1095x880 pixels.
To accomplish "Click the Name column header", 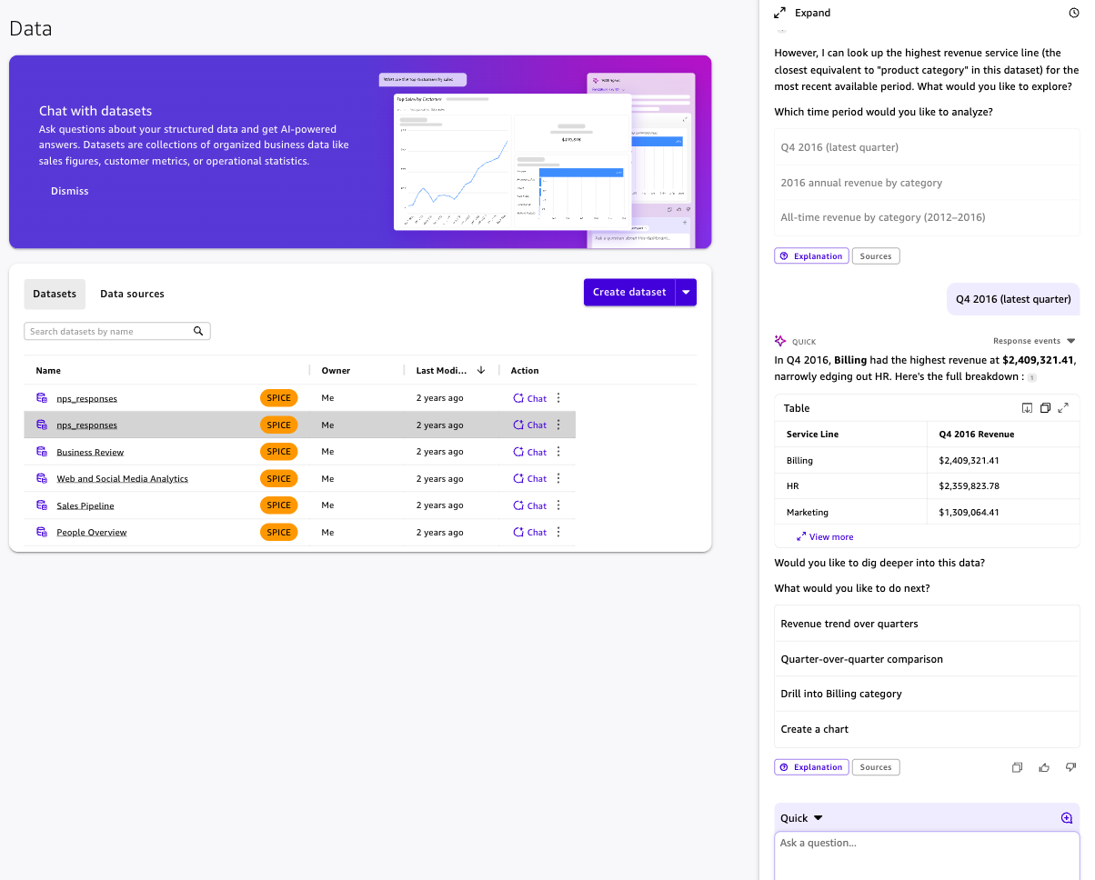I will click(48, 370).
